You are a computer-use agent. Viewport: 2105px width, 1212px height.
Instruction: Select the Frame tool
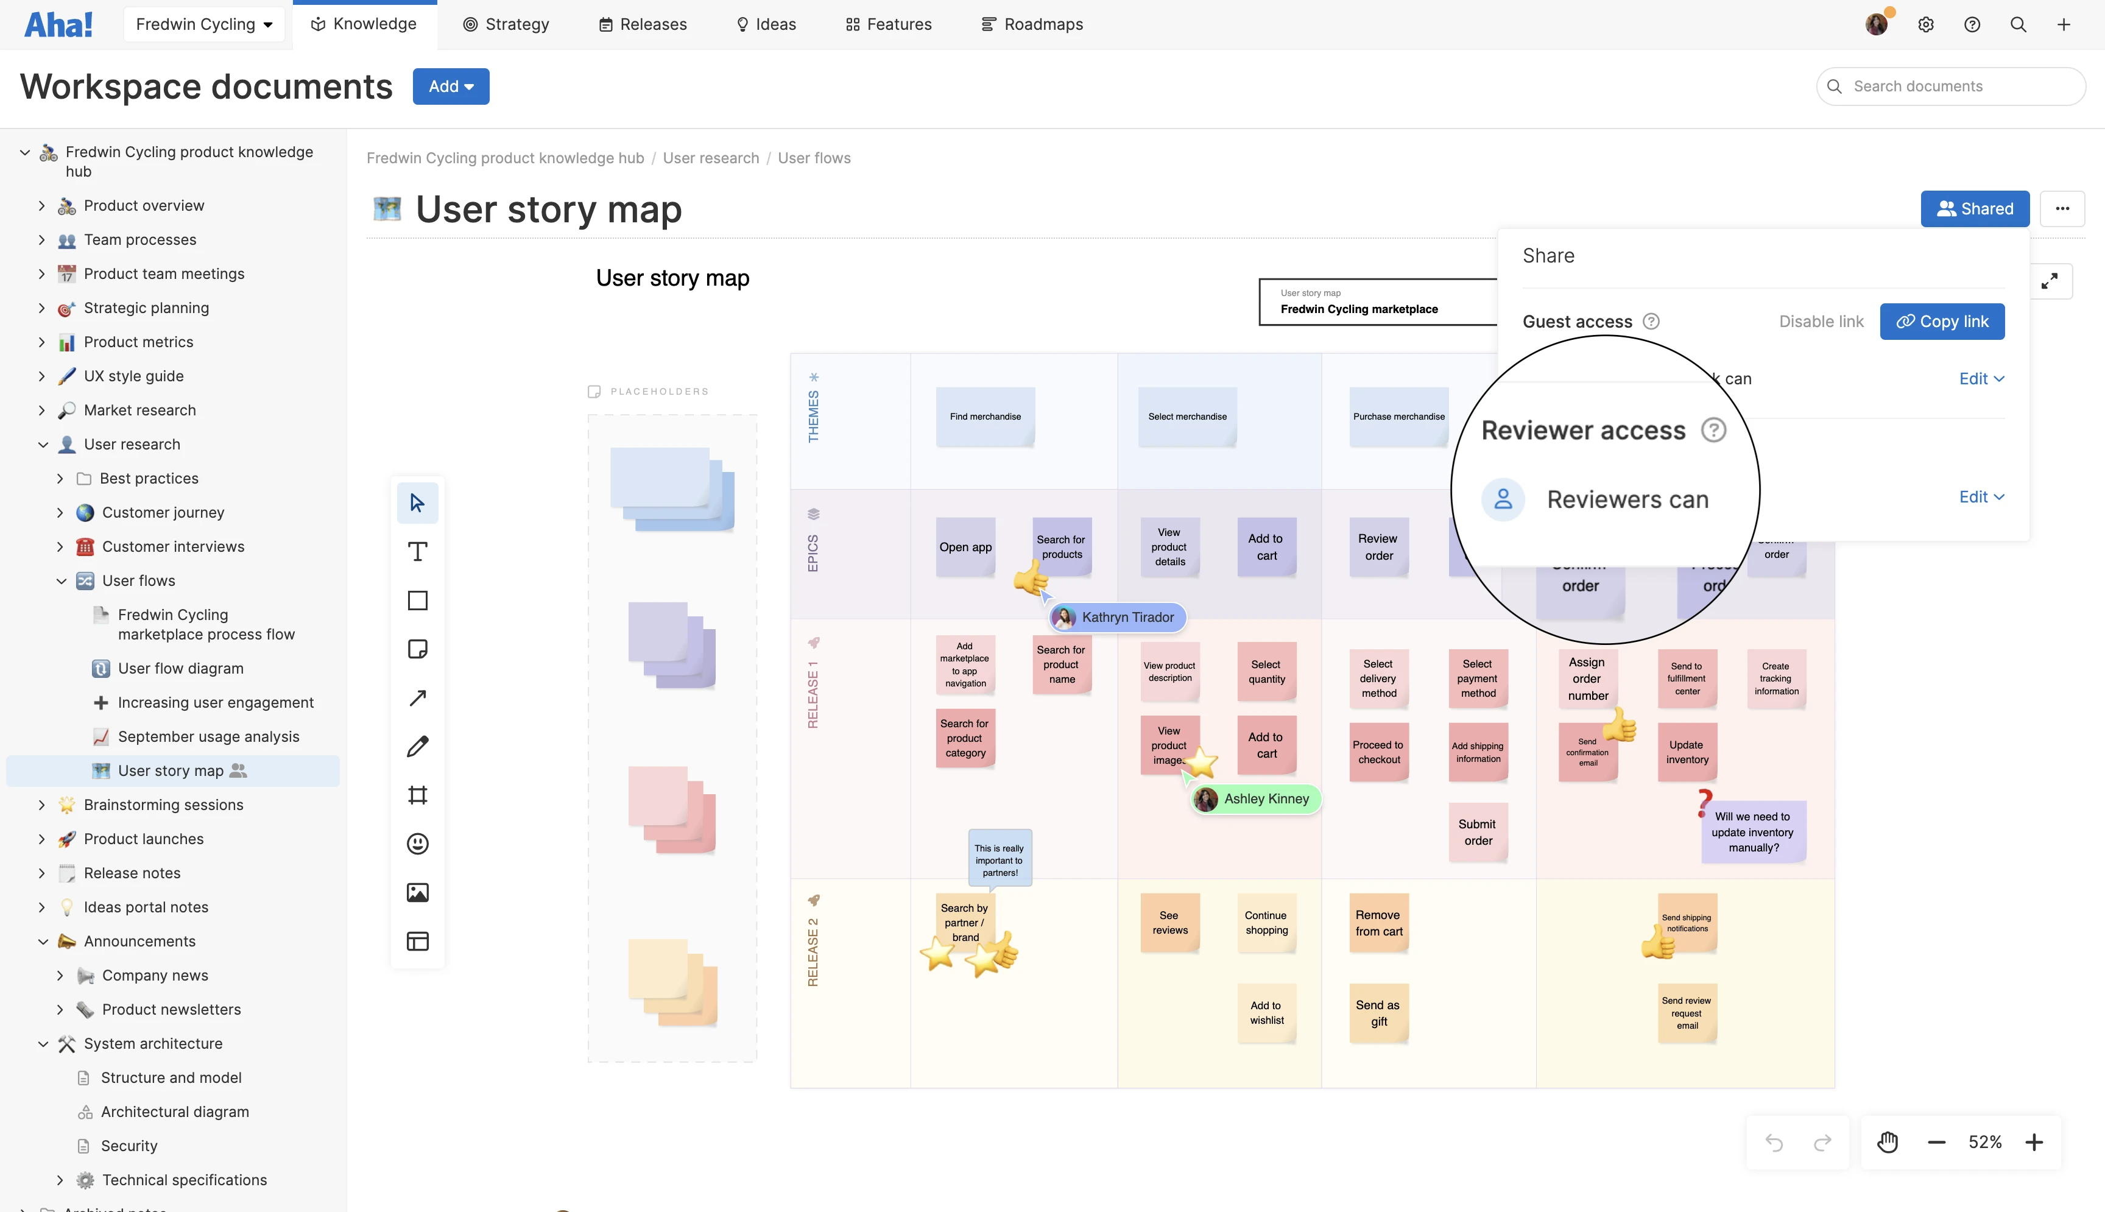(417, 795)
